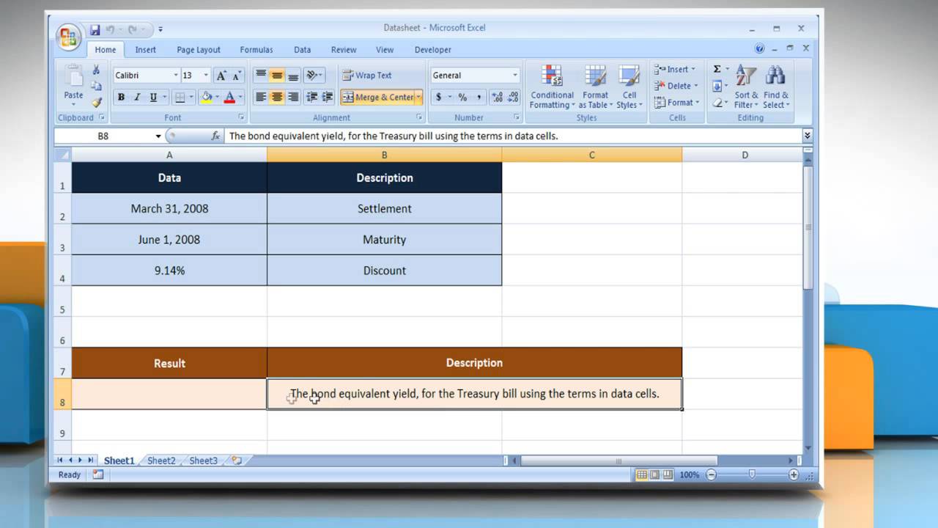Screen dimensions: 938x528
Task: Switch to Page Layout tab
Action: tap(198, 50)
